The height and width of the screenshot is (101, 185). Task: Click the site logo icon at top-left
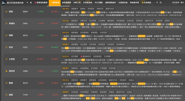(x=3, y=2)
